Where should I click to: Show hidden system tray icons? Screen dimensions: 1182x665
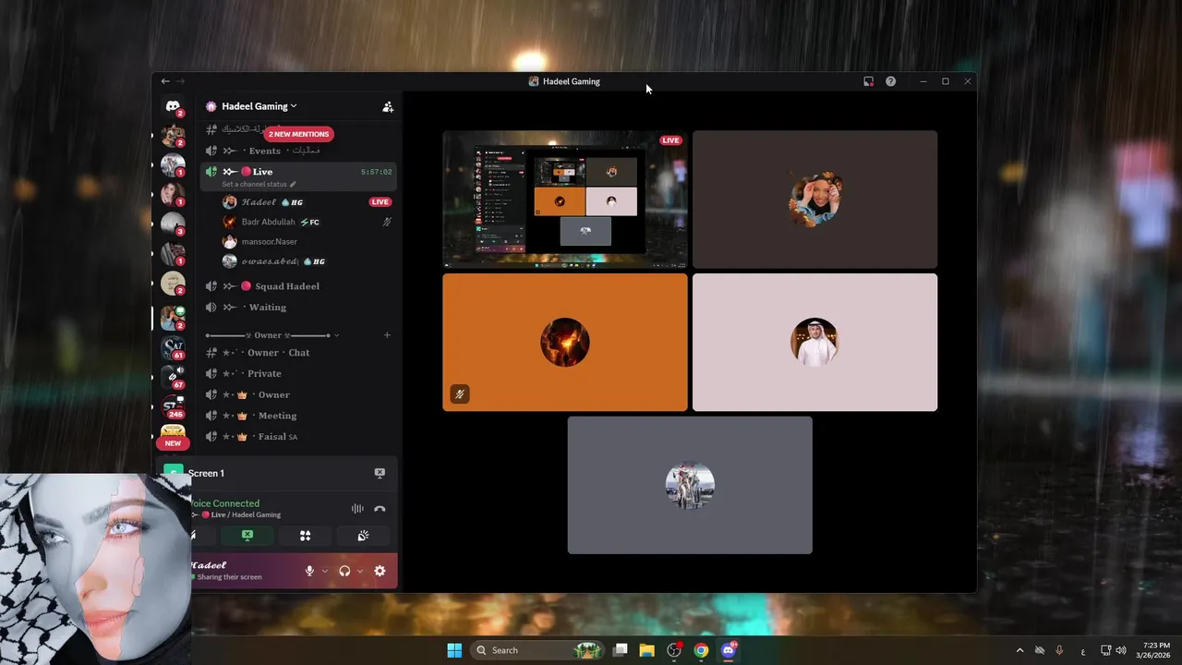tap(1019, 650)
